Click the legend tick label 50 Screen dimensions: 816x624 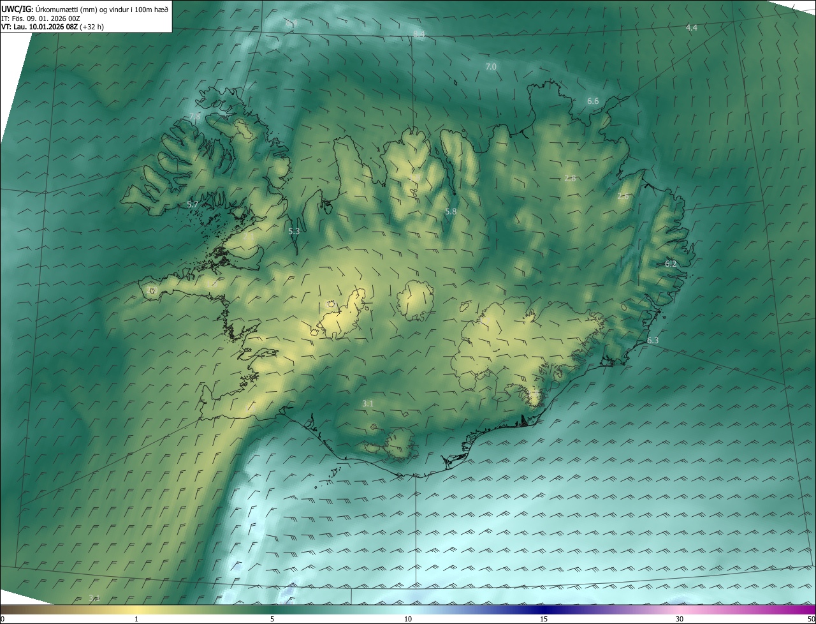(810, 619)
